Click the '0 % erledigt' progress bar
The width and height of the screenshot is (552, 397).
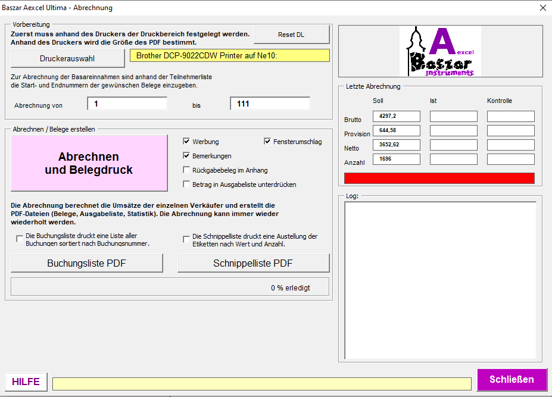[170, 287]
